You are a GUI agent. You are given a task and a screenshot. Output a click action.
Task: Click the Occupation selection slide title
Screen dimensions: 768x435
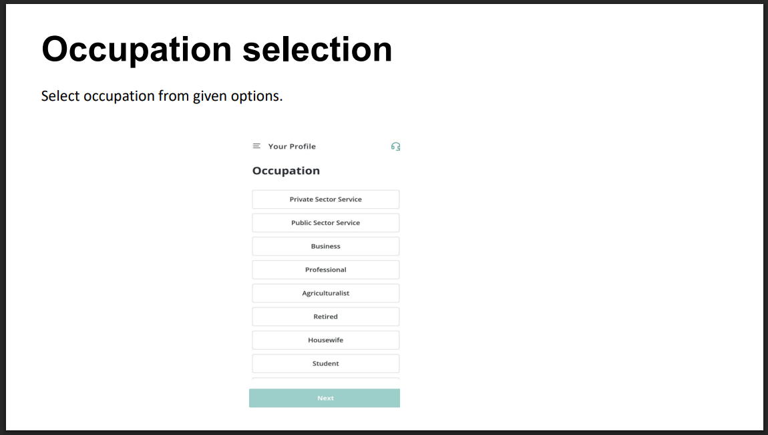[x=216, y=49]
